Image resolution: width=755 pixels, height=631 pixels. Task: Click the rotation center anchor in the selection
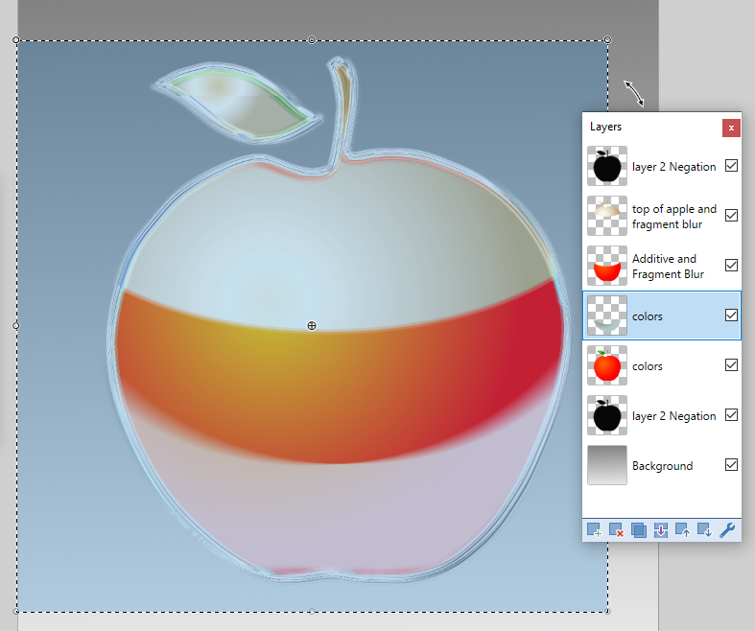312,326
